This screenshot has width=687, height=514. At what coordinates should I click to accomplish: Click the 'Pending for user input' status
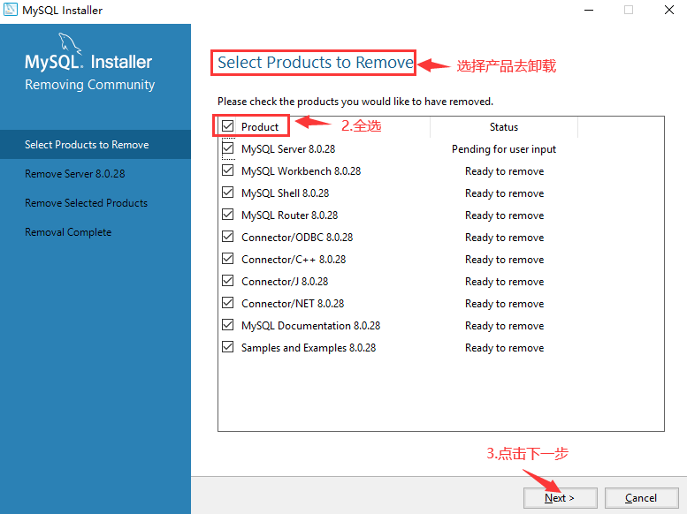[x=504, y=149]
